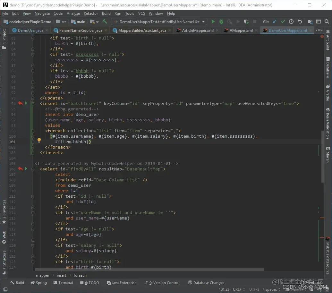Collapse the batchInsert insert block fold marker
332x293 pixels.
point(33,103)
